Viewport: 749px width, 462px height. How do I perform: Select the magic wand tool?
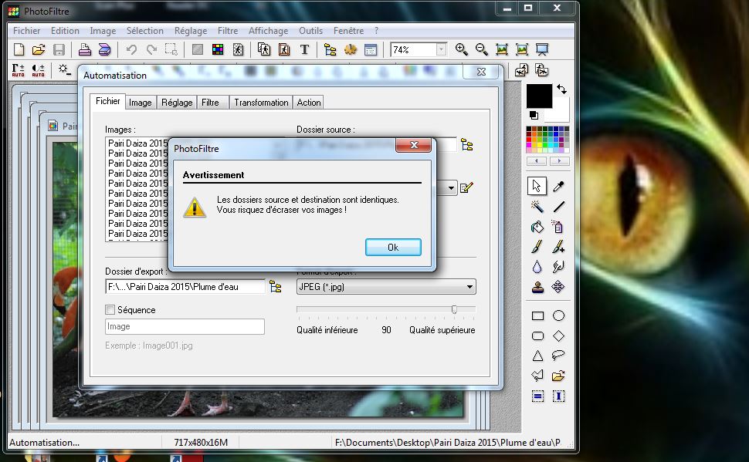537,206
